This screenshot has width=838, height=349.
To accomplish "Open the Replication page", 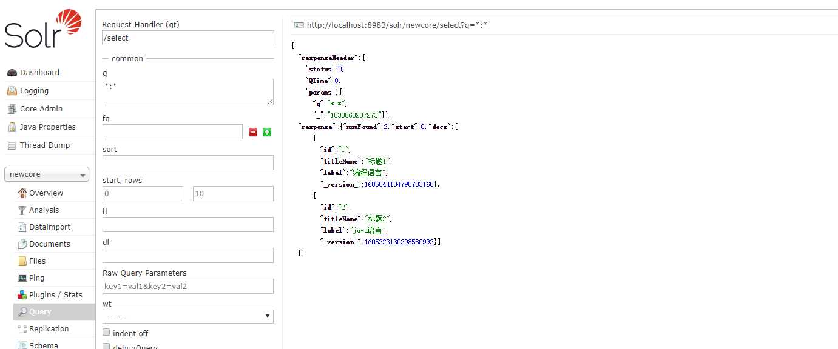I will pos(49,329).
